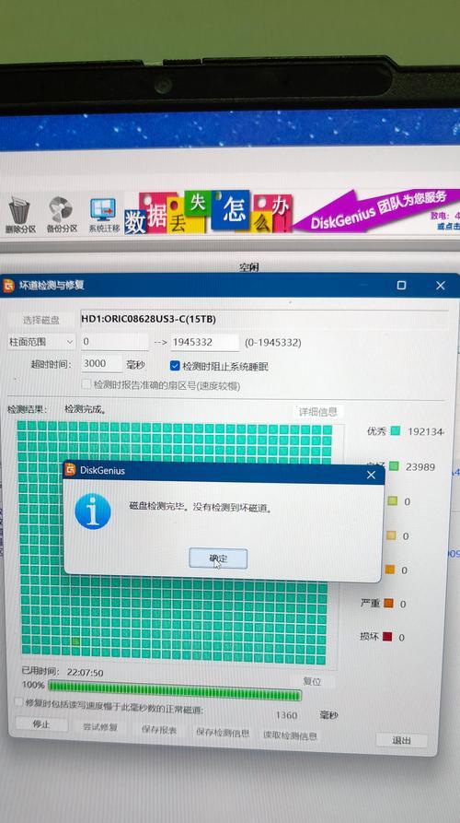Click the 优秀 green color swatch
The image size is (460, 823).
click(395, 431)
